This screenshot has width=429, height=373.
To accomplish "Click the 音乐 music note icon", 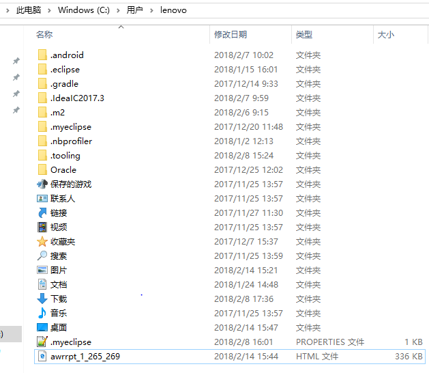I will [x=42, y=313].
